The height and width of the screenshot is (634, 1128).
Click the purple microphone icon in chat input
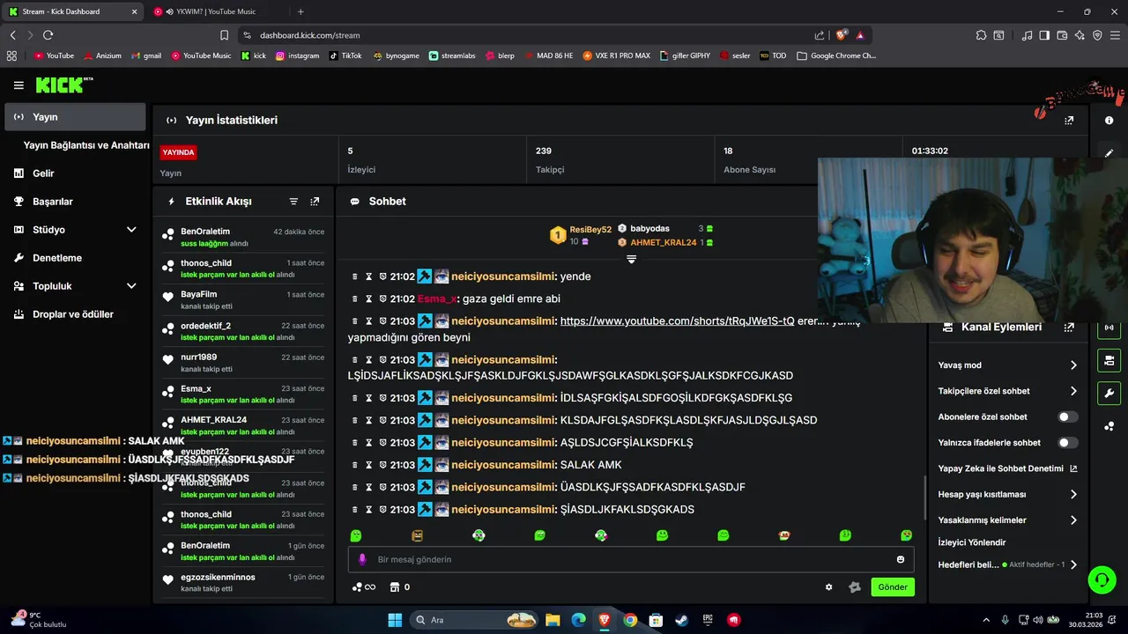[362, 559]
